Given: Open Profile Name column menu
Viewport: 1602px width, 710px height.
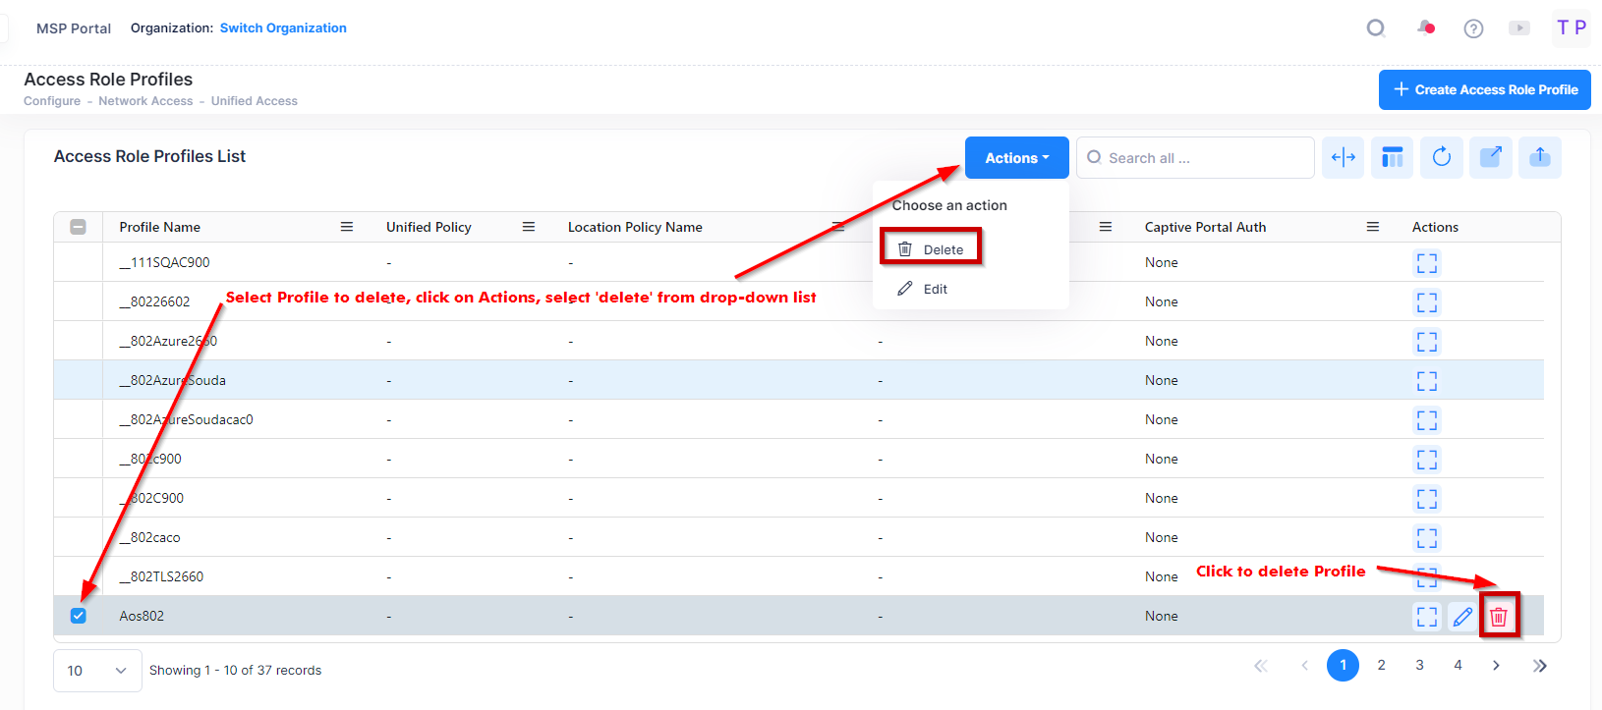Looking at the screenshot, I should coord(346,227).
